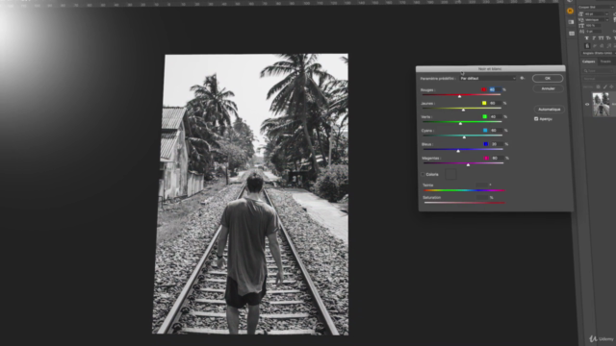Click the panel icon below orange icon
The image size is (616, 346).
pyautogui.click(x=571, y=22)
